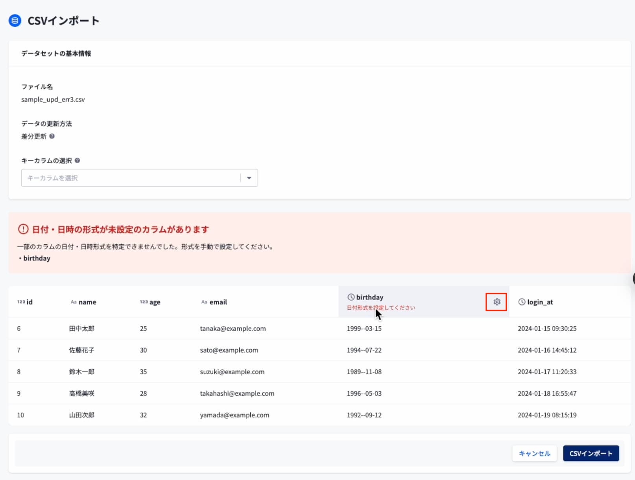Screen dimensions: 635x480
Task: Click clock type icon on login_at column
Action: 522,302
